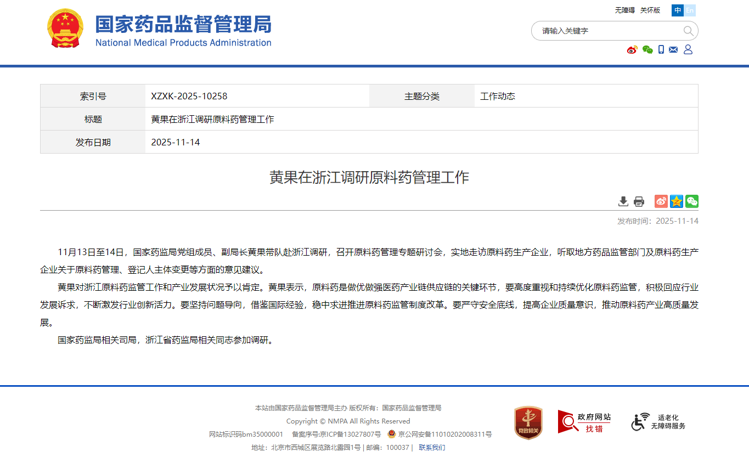Click the email envelope icon
Image resolution: width=749 pixels, height=474 pixels.
(673, 50)
